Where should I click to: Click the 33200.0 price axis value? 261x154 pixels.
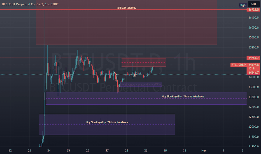(253, 97)
